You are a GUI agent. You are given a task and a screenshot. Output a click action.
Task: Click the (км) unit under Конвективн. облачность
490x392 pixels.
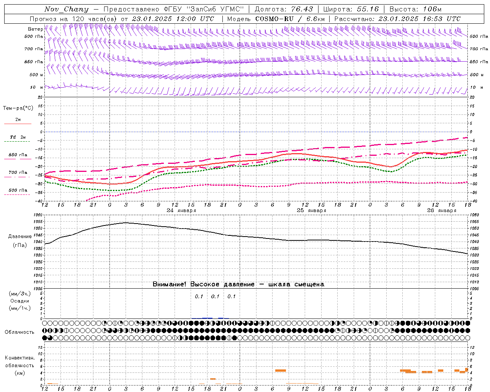click(x=20, y=372)
